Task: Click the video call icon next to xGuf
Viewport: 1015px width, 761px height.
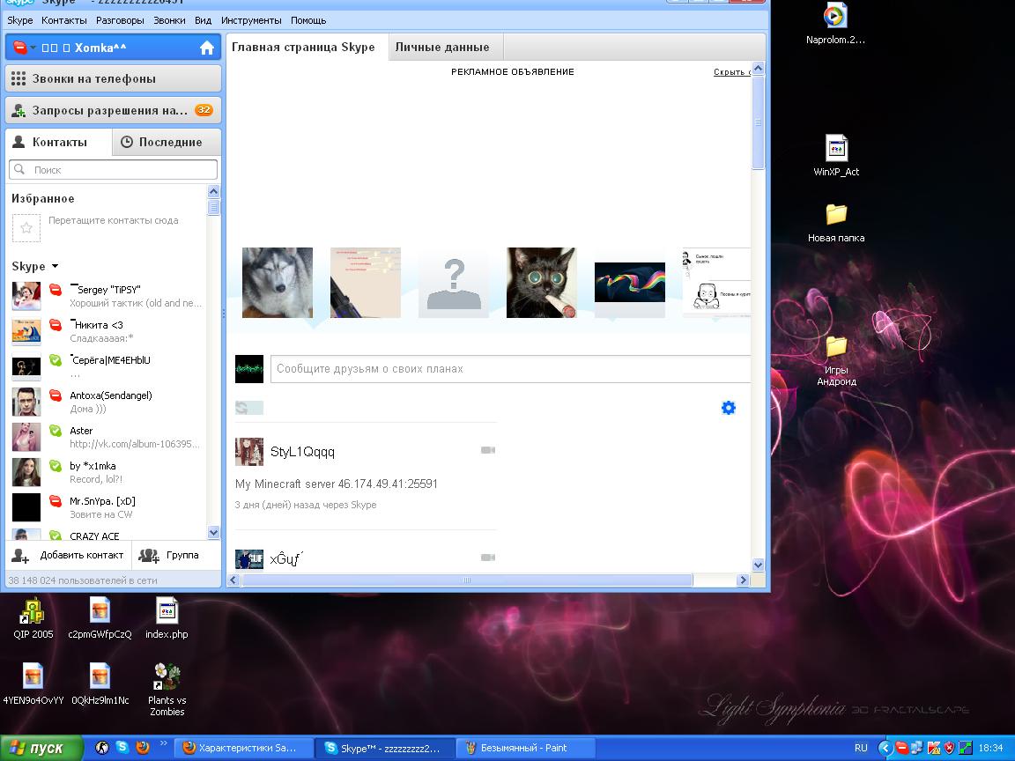Action: coord(487,558)
